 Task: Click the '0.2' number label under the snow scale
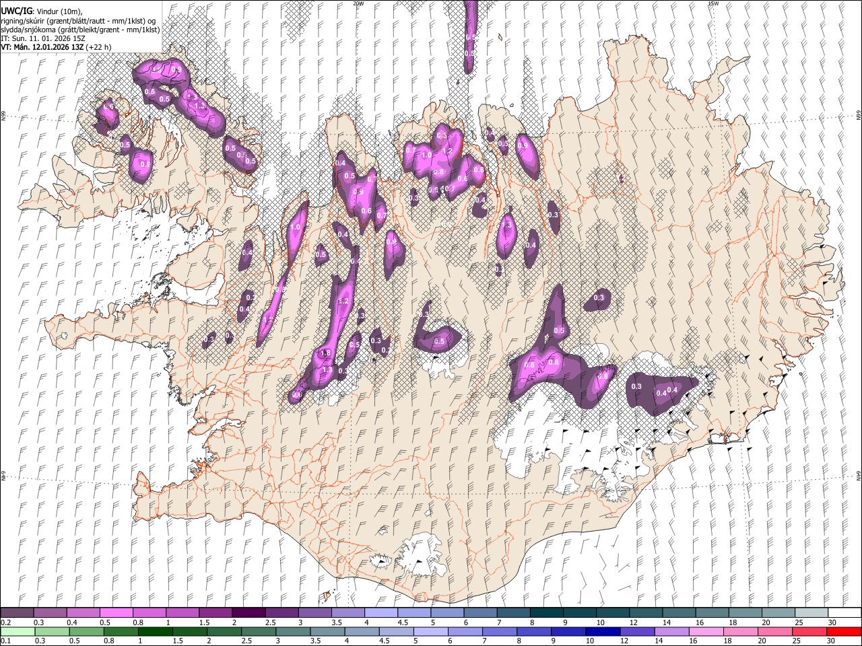5,622
